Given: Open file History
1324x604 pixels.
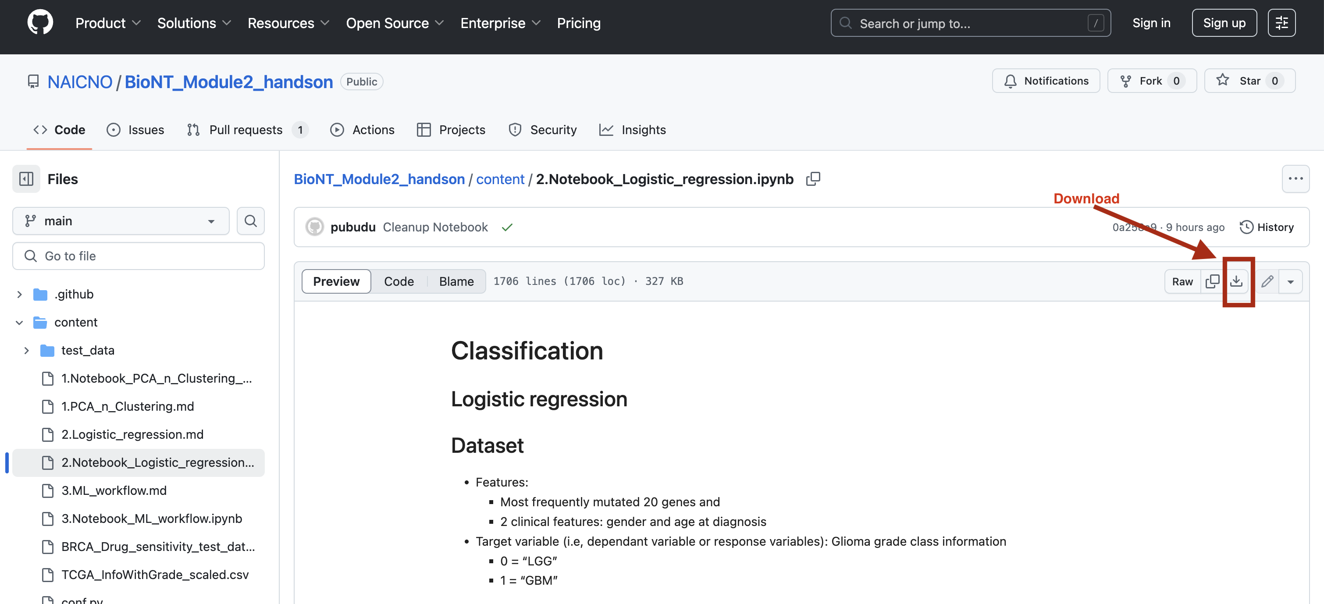Looking at the screenshot, I should [1267, 227].
